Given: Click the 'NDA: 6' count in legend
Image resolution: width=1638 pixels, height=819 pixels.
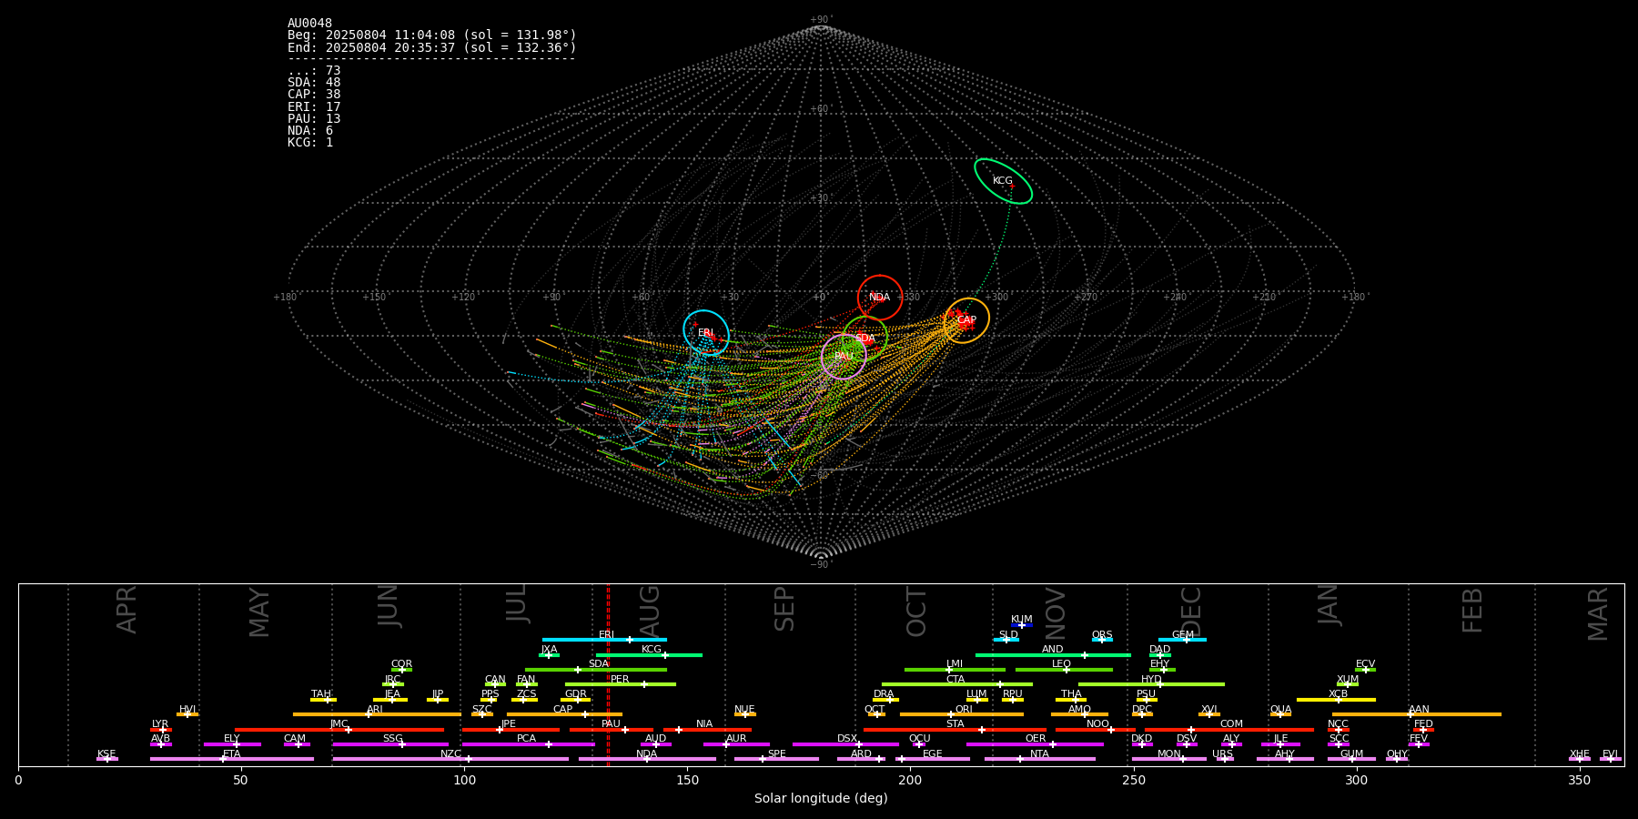Looking at the screenshot, I should coord(310,131).
